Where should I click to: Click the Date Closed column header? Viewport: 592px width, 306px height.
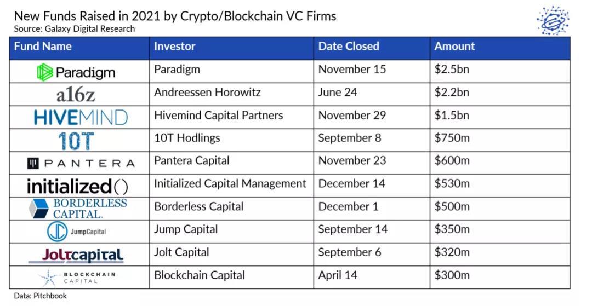[x=349, y=47]
